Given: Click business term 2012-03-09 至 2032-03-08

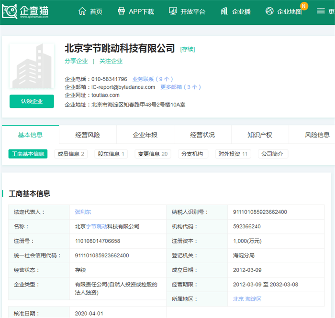Looking at the screenshot, I should pyautogui.click(x=265, y=284).
